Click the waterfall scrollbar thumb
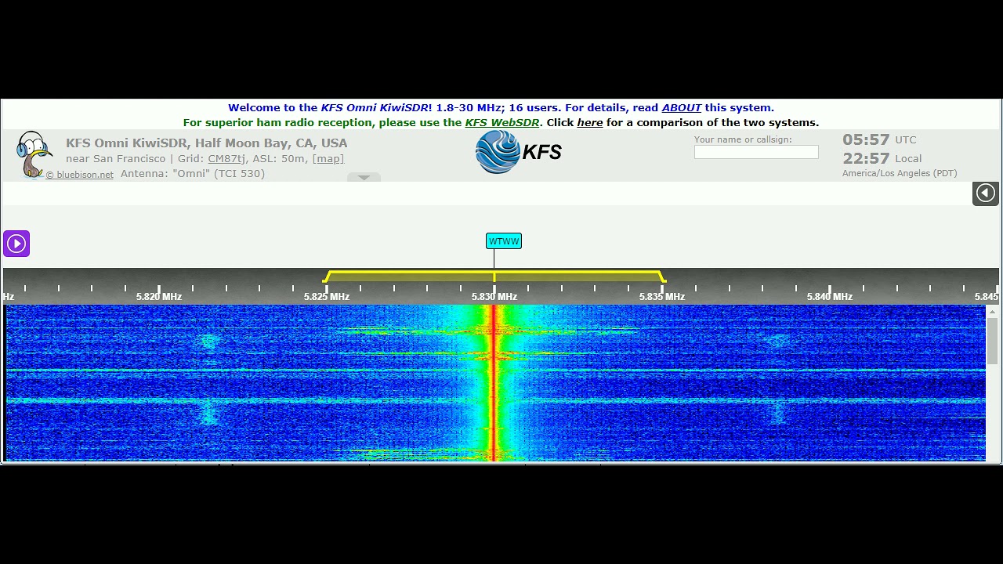Image resolution: width=1003 pixels, height=564 pixels. pos(993,341)
